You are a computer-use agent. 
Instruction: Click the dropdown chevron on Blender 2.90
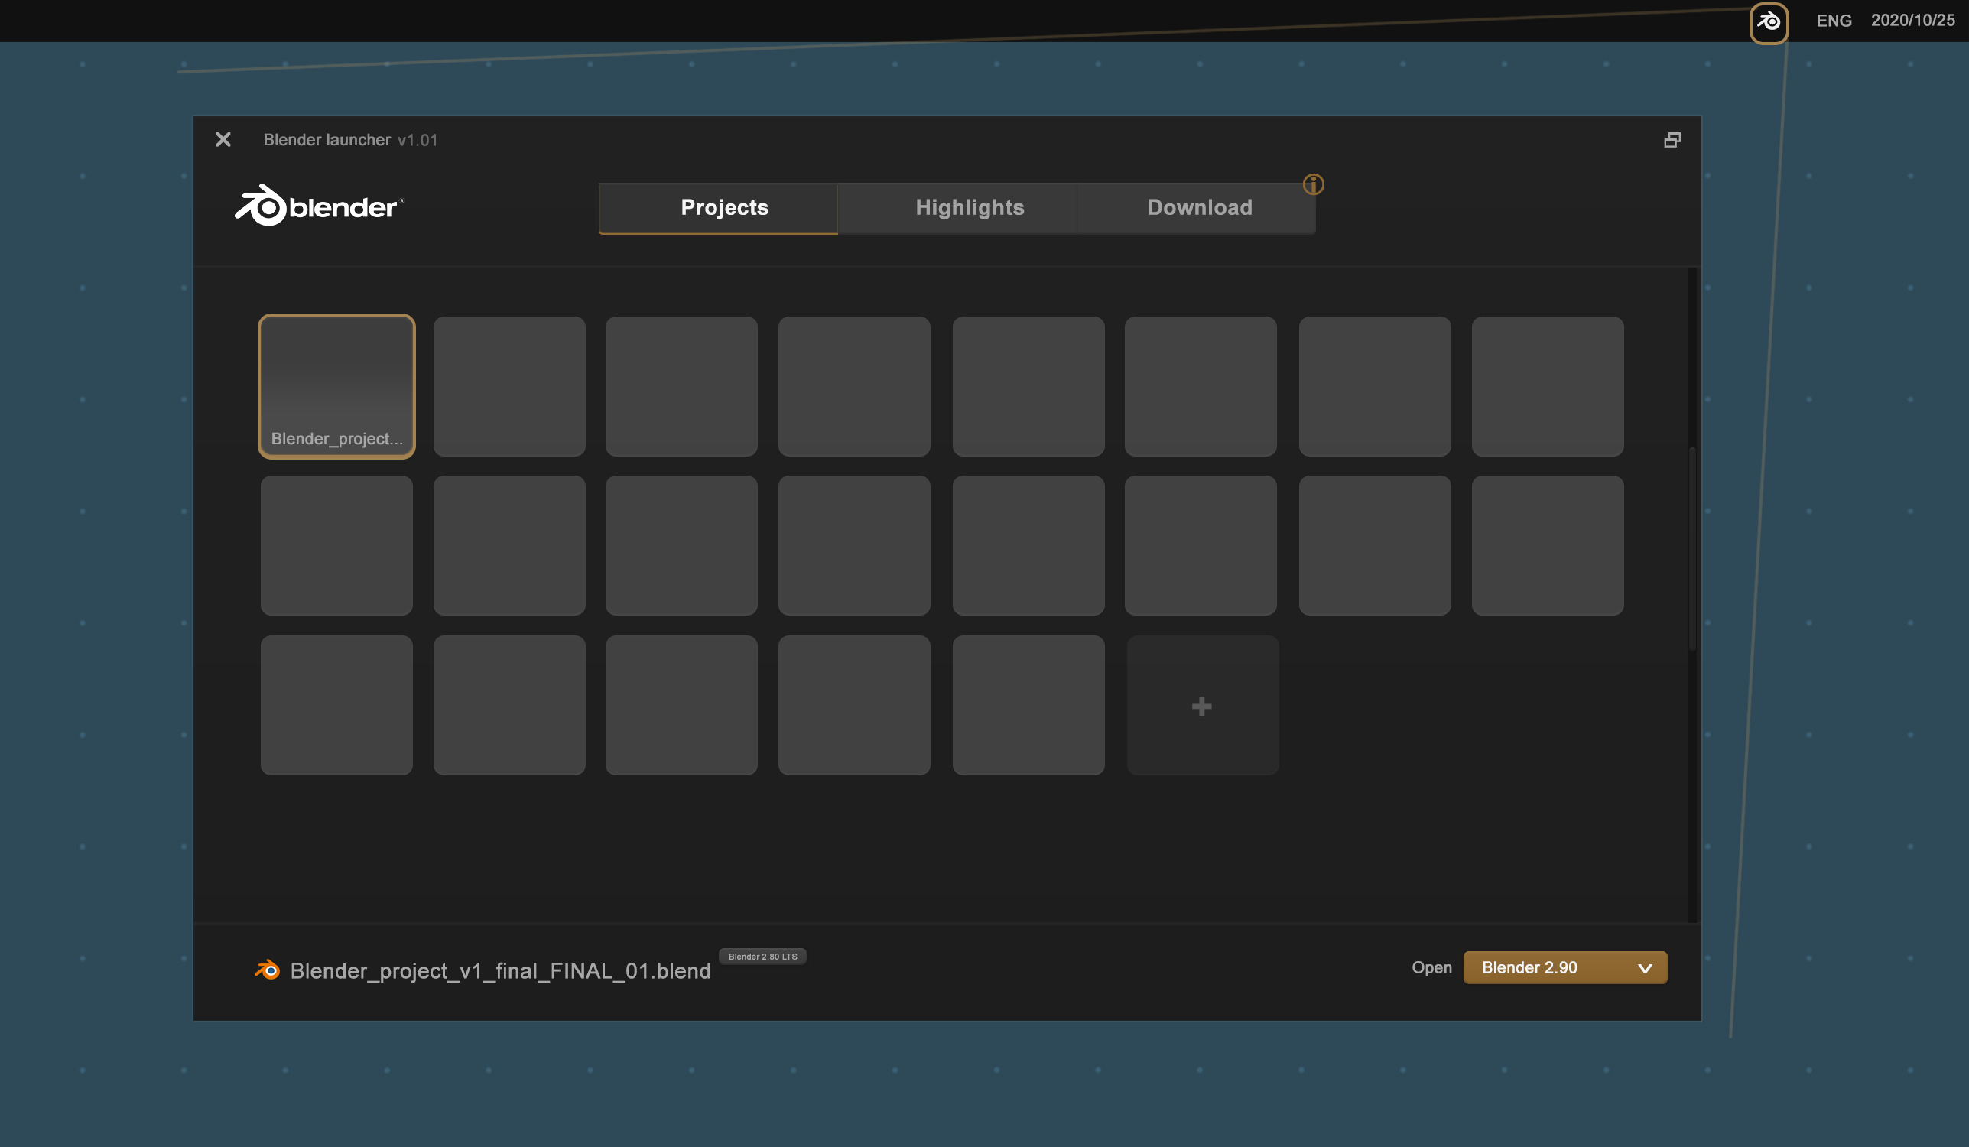(1645, 968)
